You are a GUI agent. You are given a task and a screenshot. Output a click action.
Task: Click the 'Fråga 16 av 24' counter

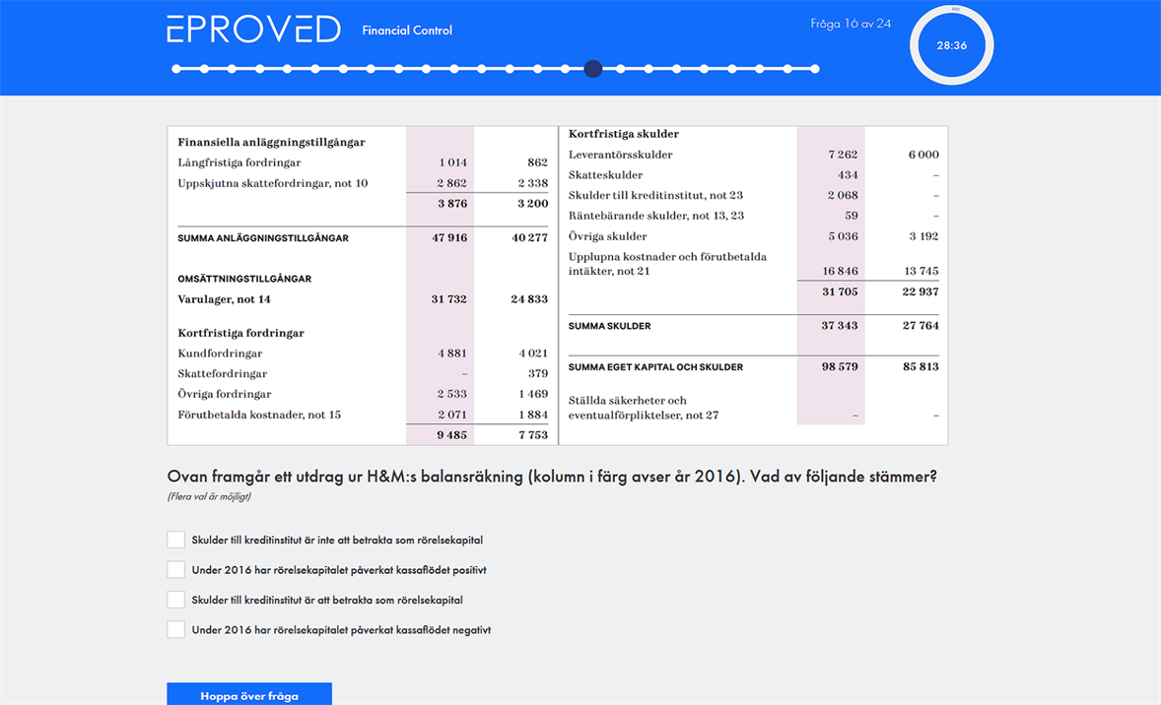click(850, 24)
